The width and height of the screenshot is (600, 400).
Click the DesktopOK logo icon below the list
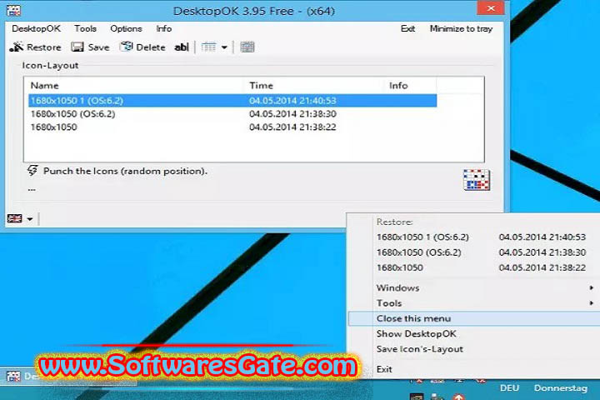click(476, 179)
